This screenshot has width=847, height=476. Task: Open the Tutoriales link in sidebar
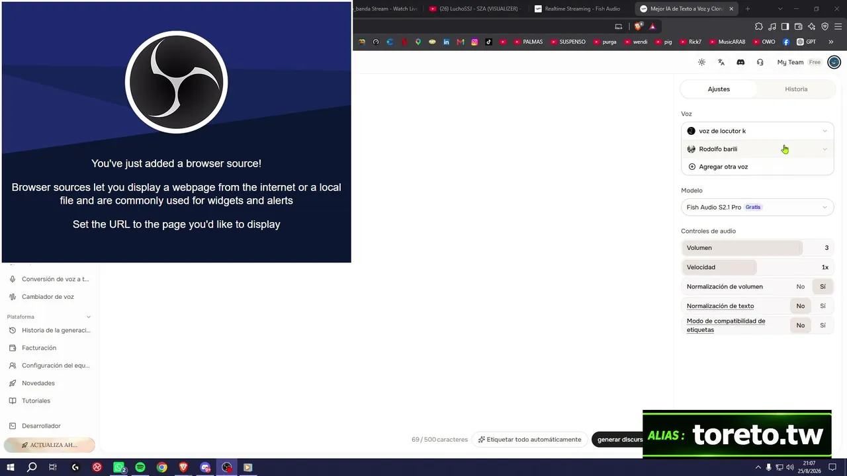pyautogui.click(x=50, y=401)
